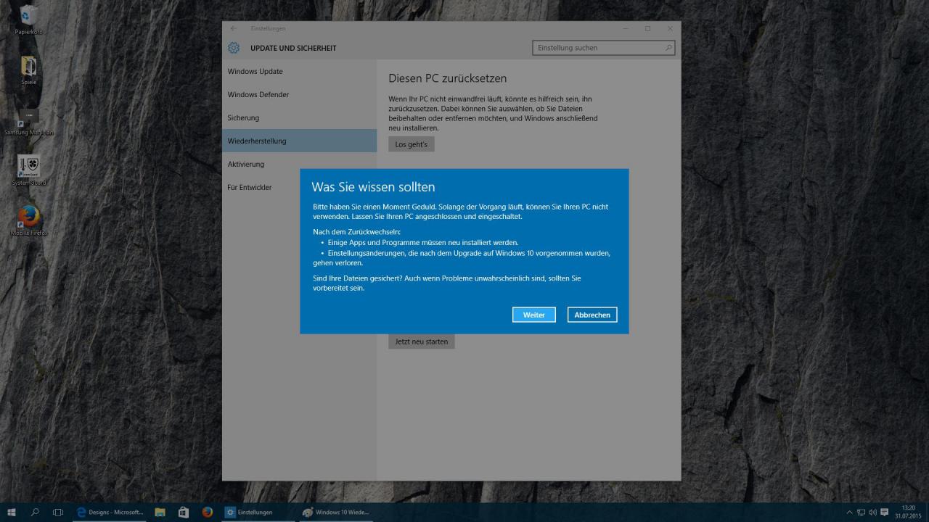Maximize the Einstellungen window

pyautogui.click(x=647, y=28)
